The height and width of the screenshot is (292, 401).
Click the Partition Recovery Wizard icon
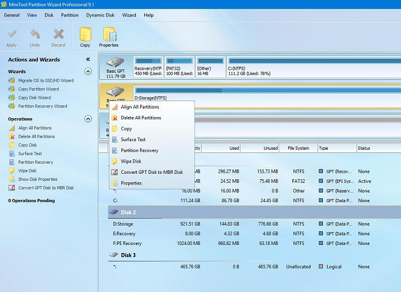12,106
